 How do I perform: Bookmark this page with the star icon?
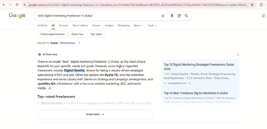point(252,5)
